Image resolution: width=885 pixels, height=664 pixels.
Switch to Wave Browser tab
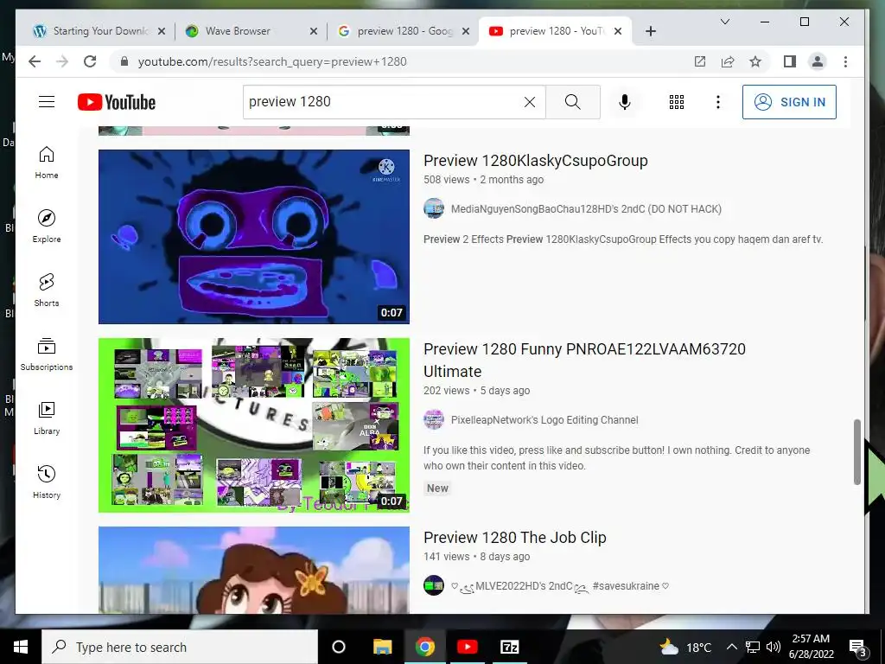(x=251, y=31)
